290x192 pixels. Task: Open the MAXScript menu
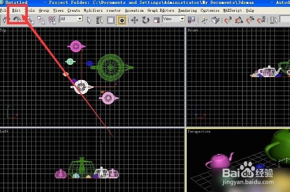pos(232,11)
